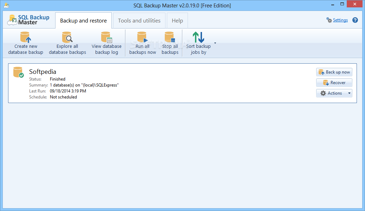This screenshot has height=211, width=365.
Task: Switch to Tools and utilities tab
Action: pyautogui.click(x=139, y=20)
